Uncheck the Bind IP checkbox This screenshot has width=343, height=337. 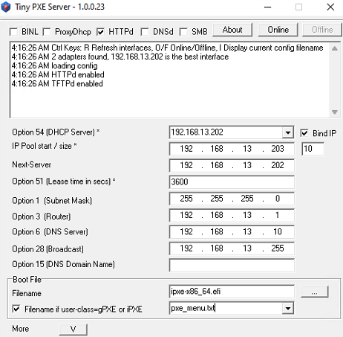point(304,133)
